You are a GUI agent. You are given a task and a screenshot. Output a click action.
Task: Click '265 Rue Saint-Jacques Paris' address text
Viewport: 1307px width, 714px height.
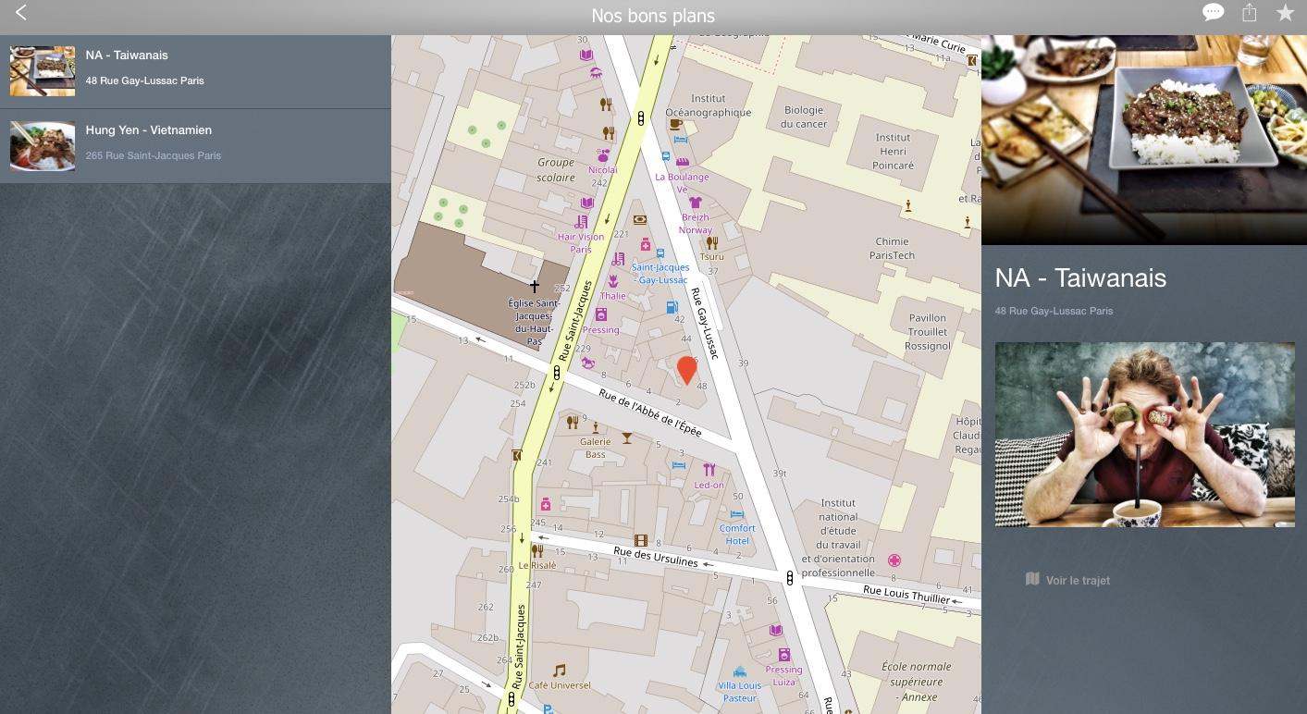tap(154, 155)
